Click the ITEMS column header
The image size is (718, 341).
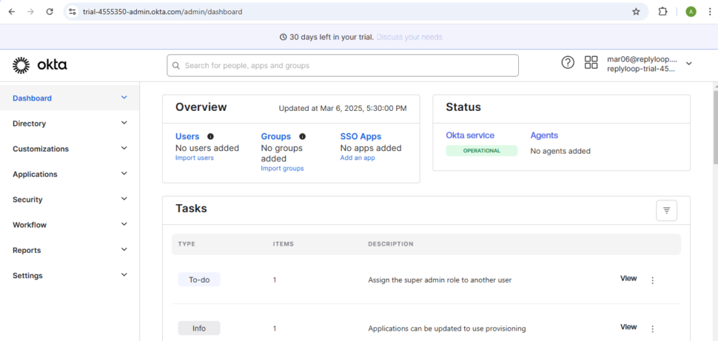point(283,244)
